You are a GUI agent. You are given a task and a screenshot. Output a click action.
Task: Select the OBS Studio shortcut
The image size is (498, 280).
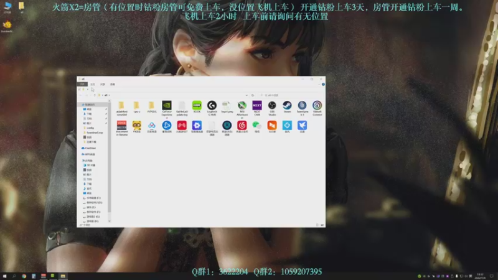[272, 108]
